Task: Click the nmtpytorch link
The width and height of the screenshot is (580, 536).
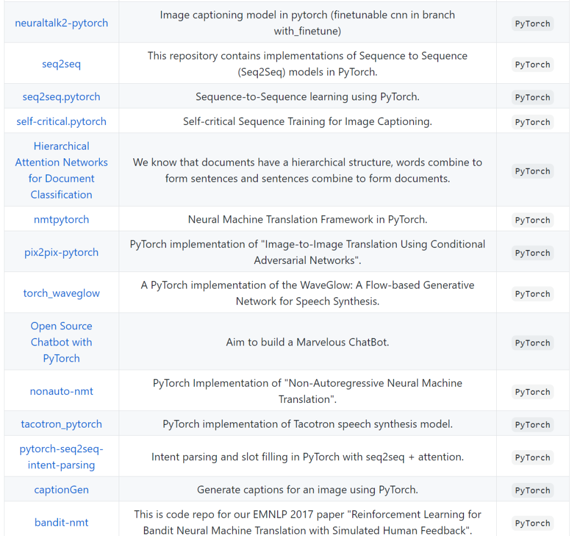Action: tap(61, 219)
